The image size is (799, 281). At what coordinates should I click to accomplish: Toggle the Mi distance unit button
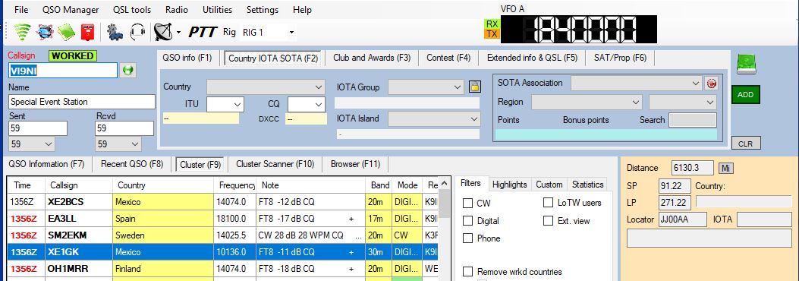[726, 168]
